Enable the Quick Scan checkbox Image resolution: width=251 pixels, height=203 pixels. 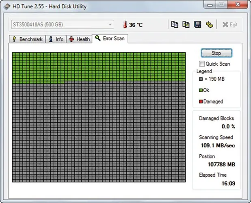202,64
